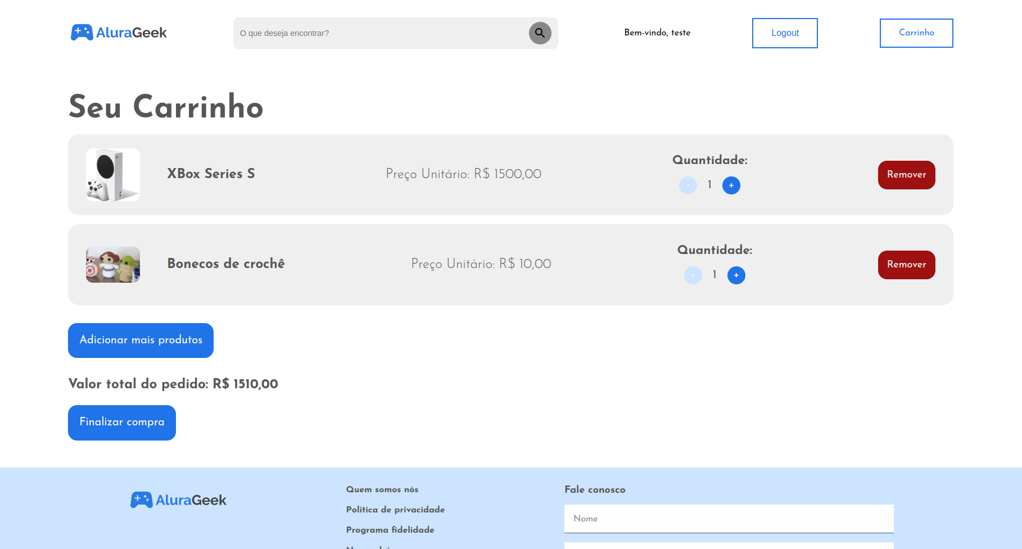Screen dimensions: 1022x549
Task: Click Adicionar mais produtos
Action: click(141, 341)
